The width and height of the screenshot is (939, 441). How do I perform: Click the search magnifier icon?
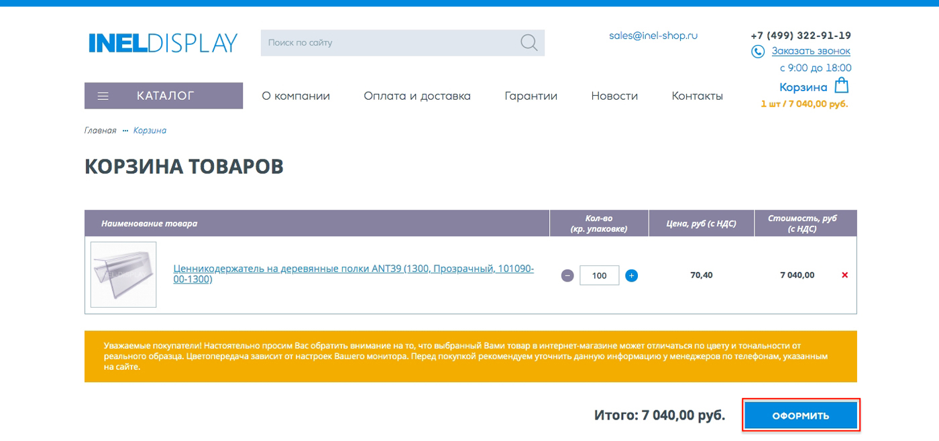(529, 43)
